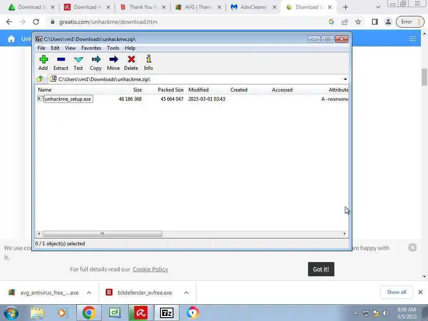
Task: Close the Chrome downloads bar
Action: pyautogui.click(x=420, y=292)
